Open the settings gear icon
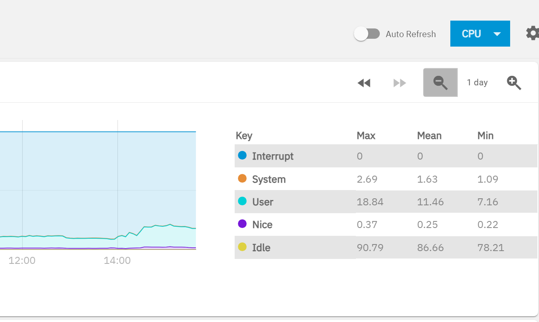Viewport: 539px width, 322px height. click(532, 33)
